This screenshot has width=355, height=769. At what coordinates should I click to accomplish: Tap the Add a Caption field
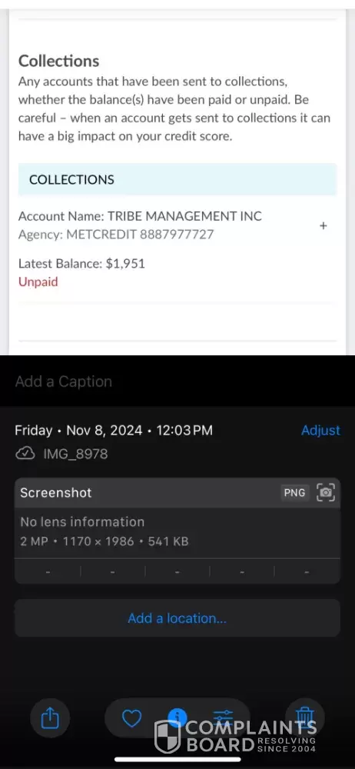pos(177,381)
